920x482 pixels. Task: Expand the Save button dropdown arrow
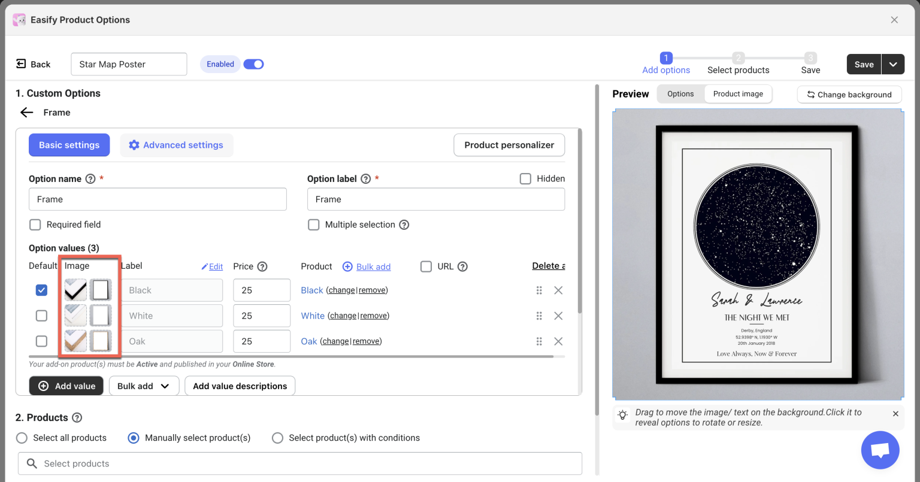point(893,65)
